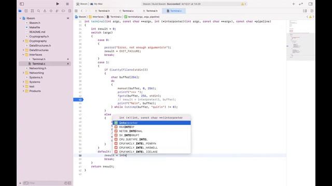Open the related items grid menu

(76, 11)
